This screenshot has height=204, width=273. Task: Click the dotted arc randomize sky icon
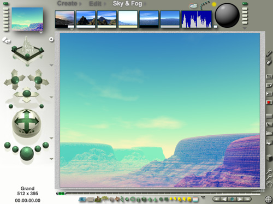[204, 5]
